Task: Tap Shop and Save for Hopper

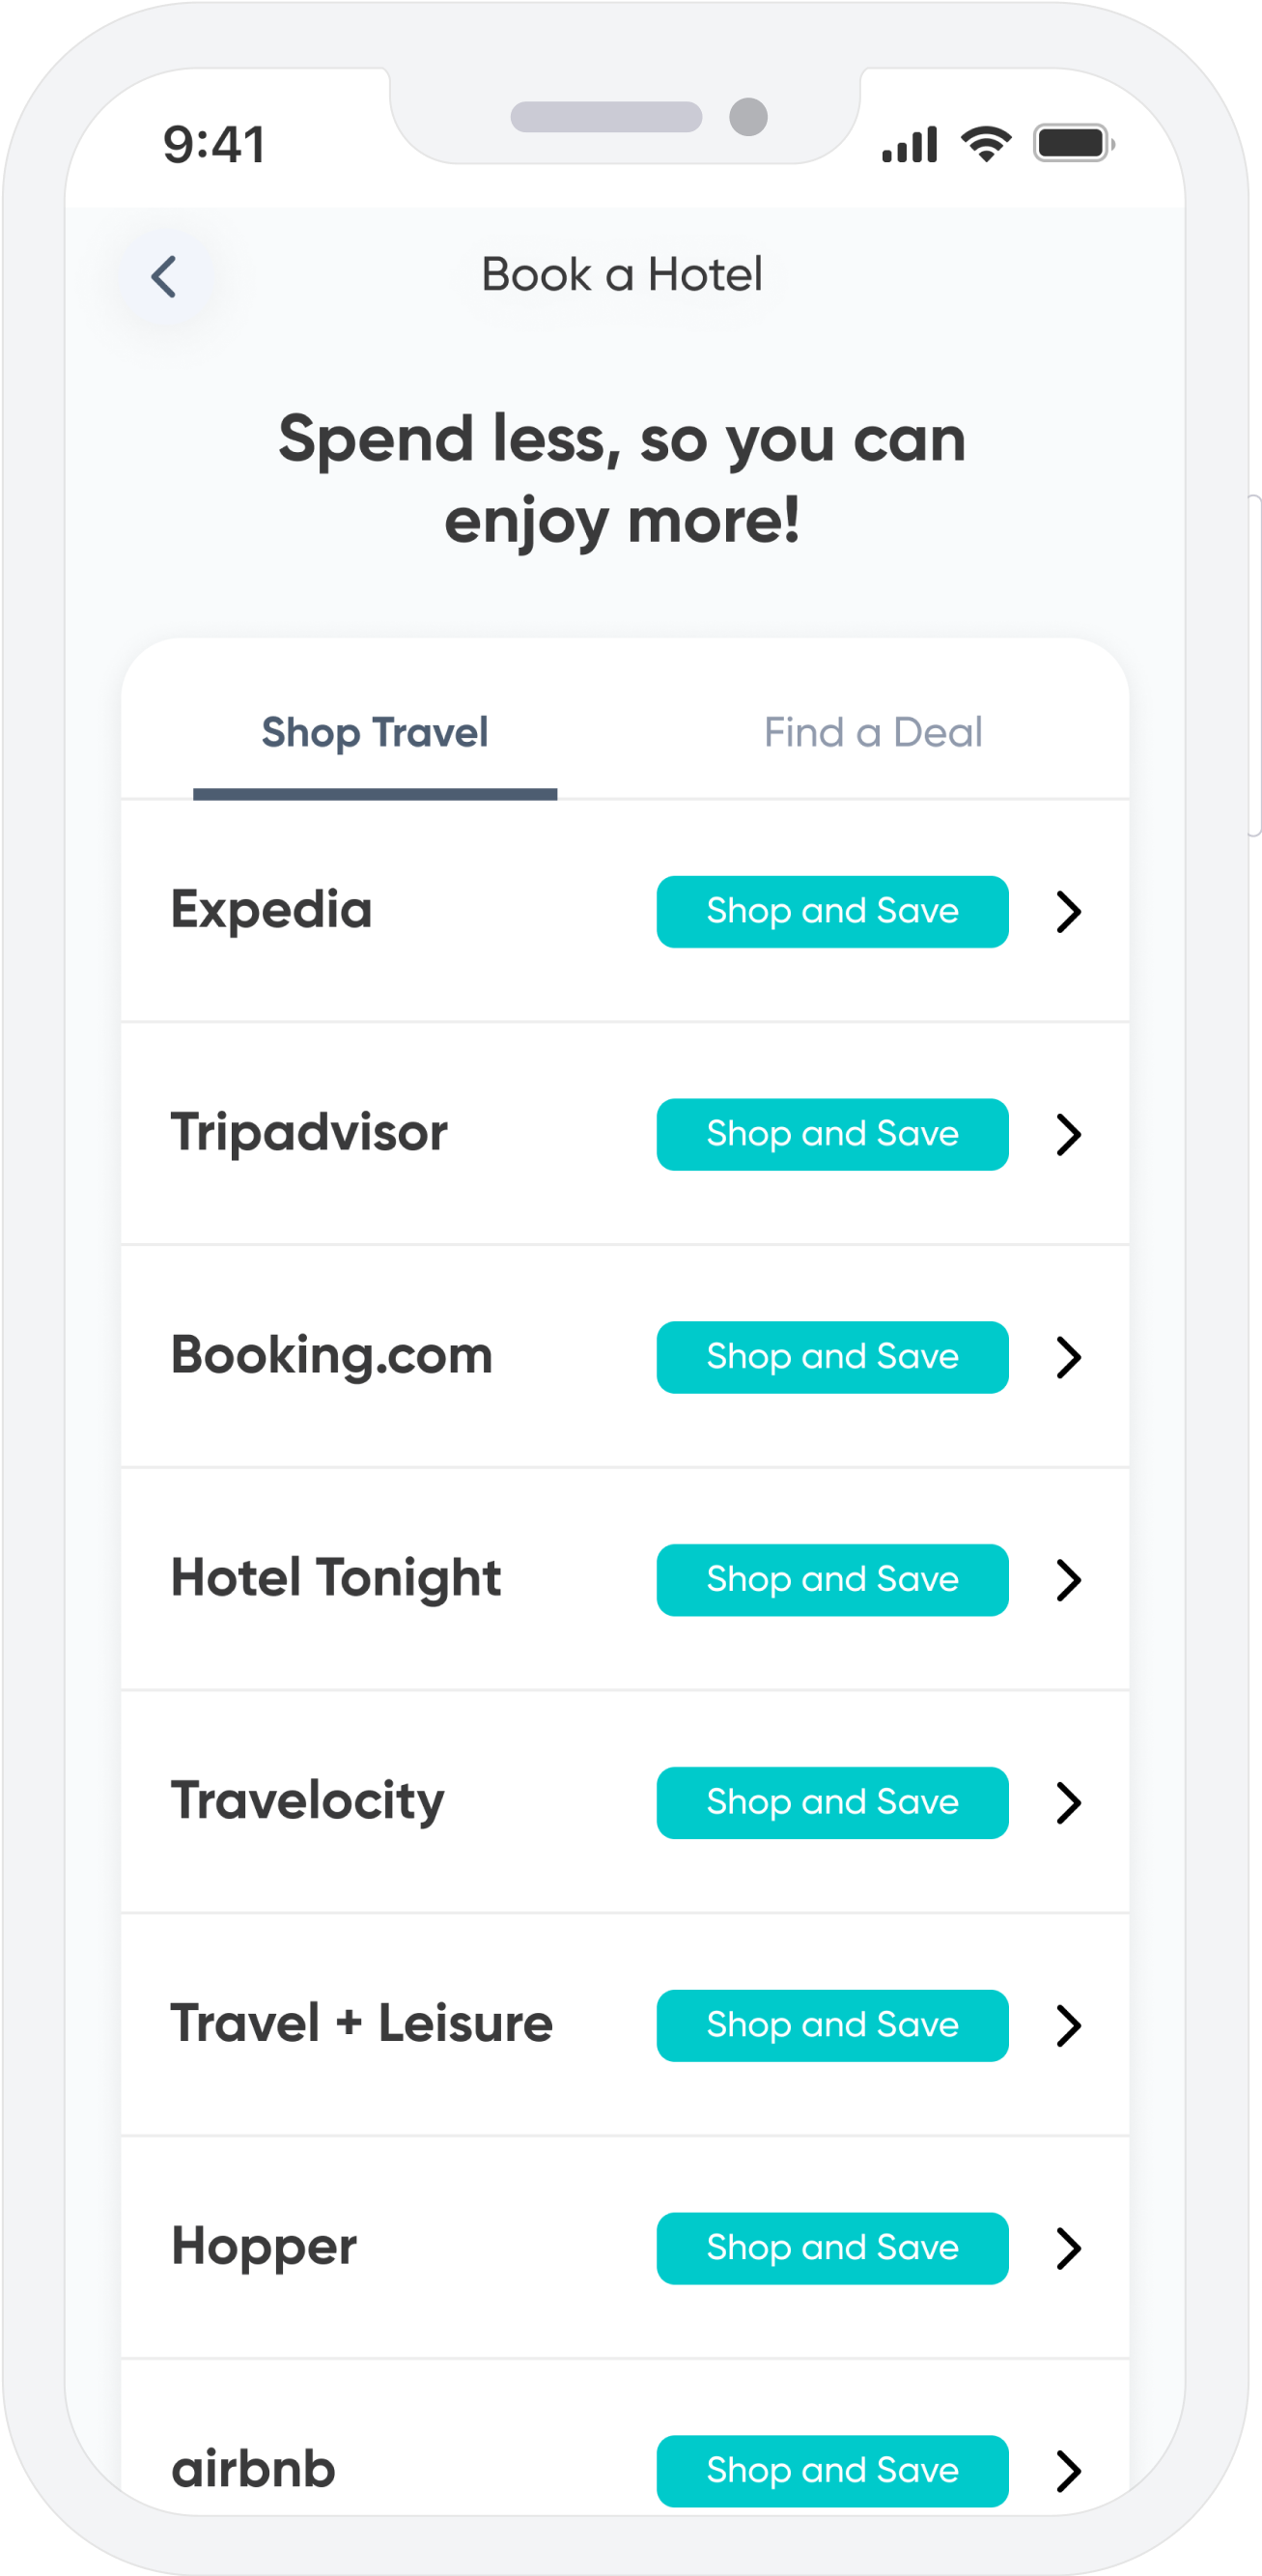Action: click(x=832, y=2247)
